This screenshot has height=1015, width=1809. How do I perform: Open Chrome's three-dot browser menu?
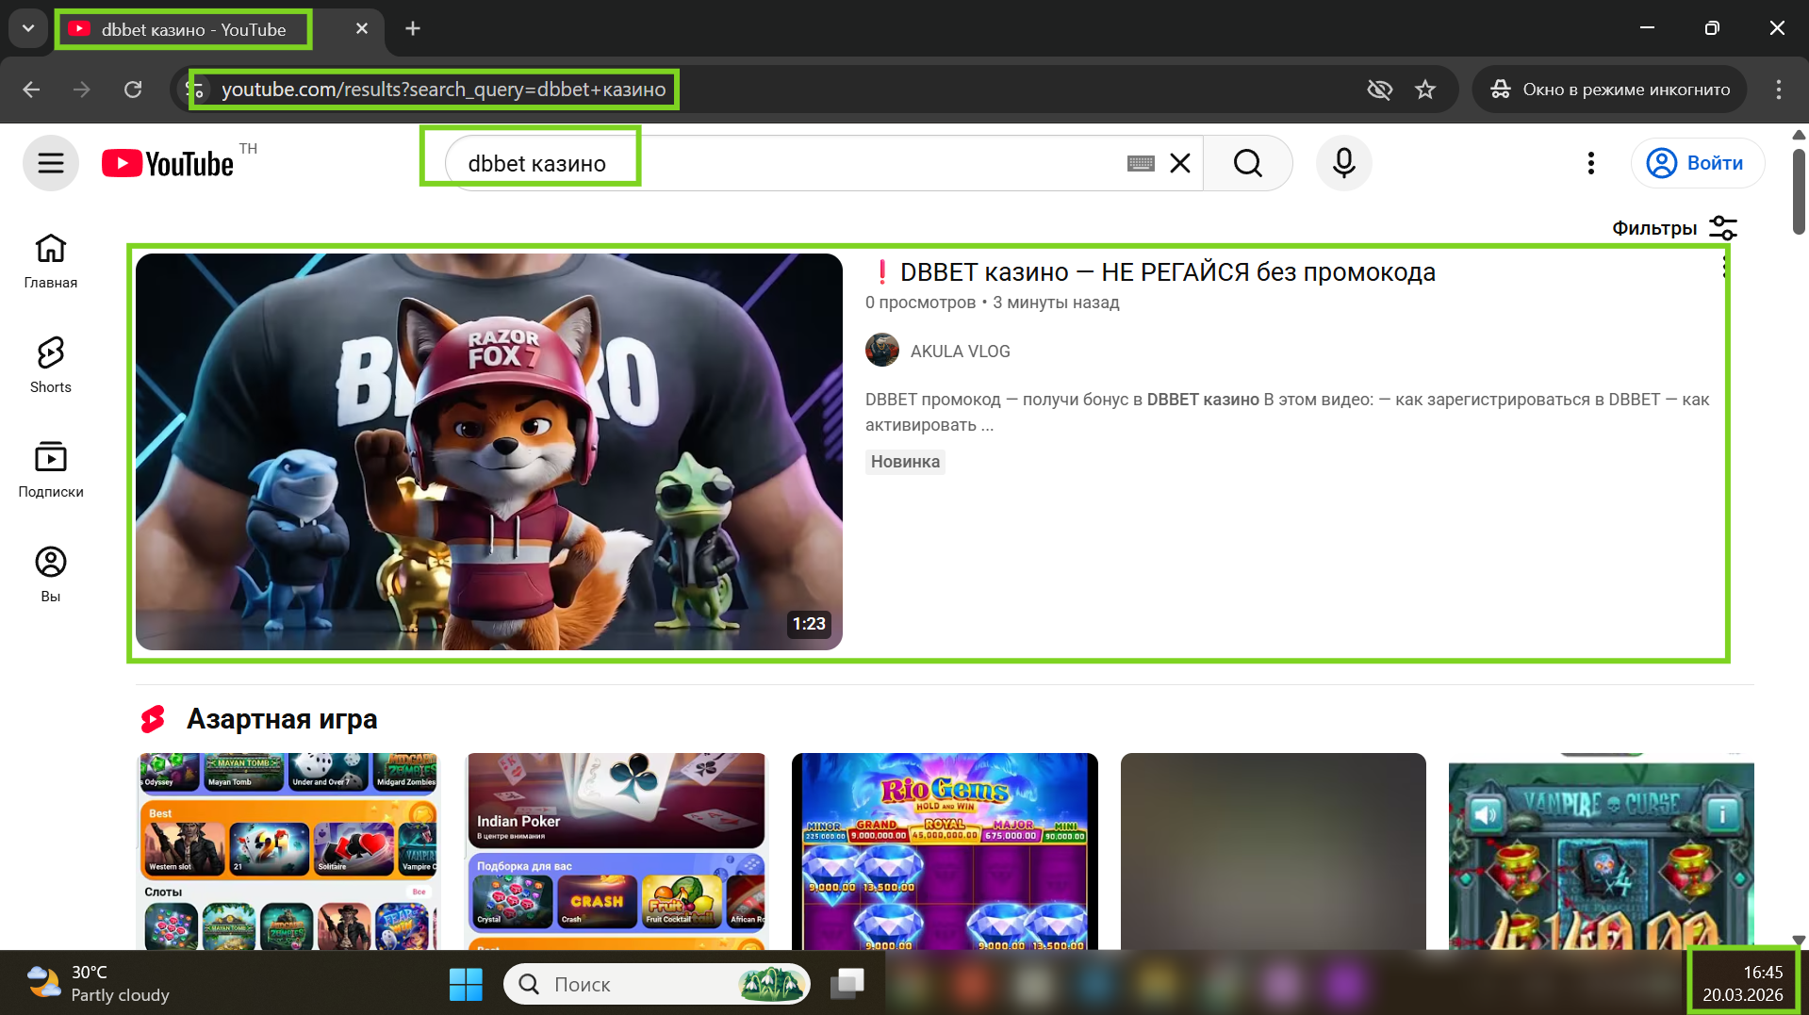point(1778,90)
